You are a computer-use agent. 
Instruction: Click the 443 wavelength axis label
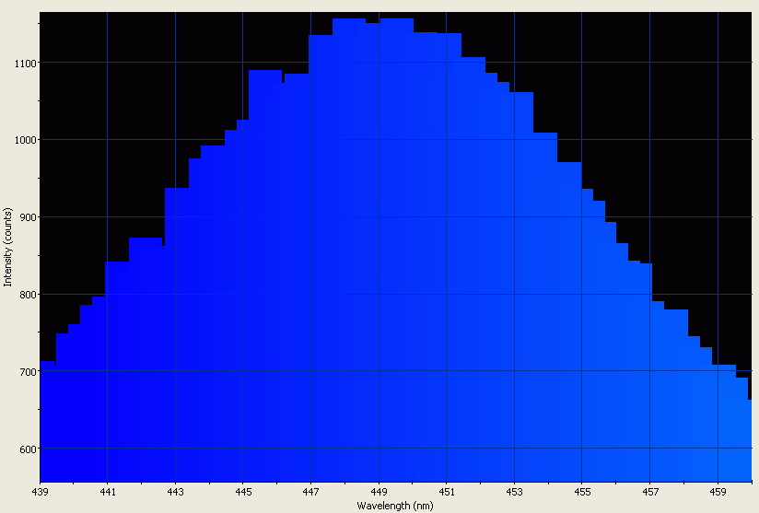tap(176, 492)
